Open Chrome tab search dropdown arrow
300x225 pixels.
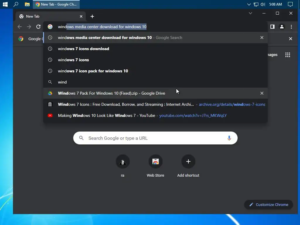(250, 13)
